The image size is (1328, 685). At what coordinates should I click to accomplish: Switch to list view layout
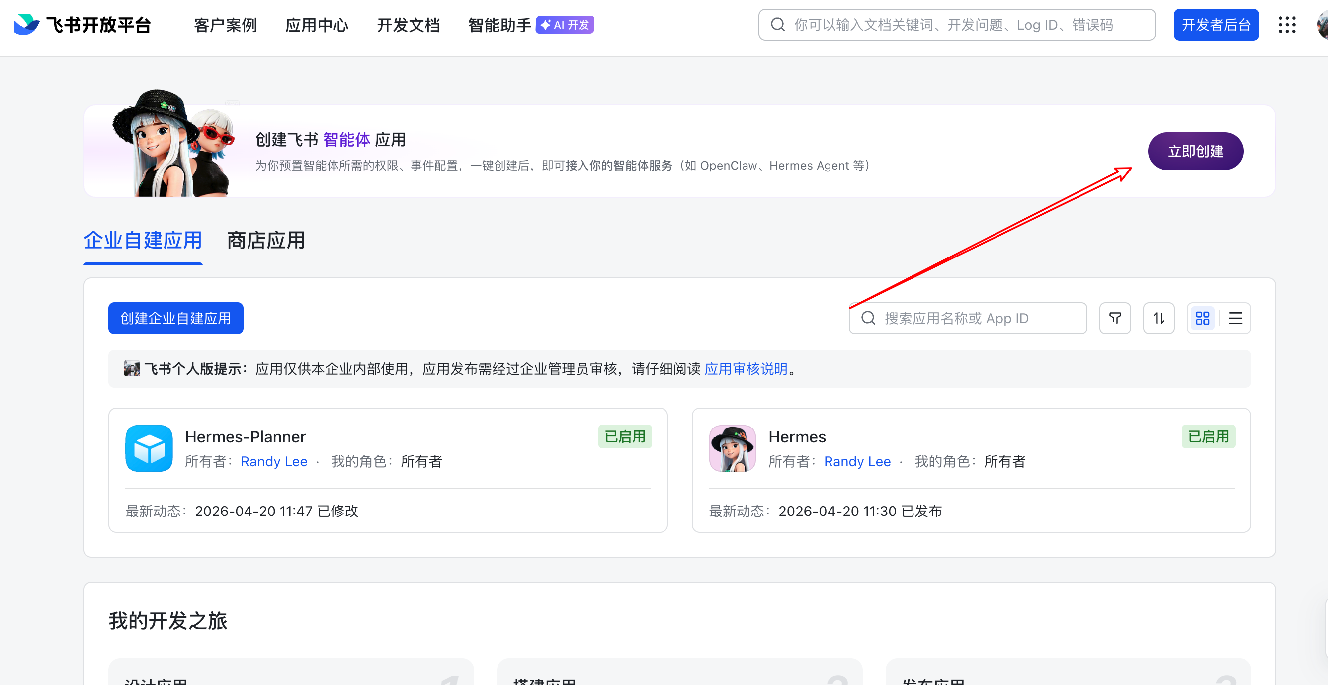click(1235, 318)
